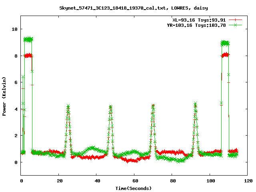Click the x-axis tick label 40
Viewport: 256px width, 192px height.
pos(97,181)
